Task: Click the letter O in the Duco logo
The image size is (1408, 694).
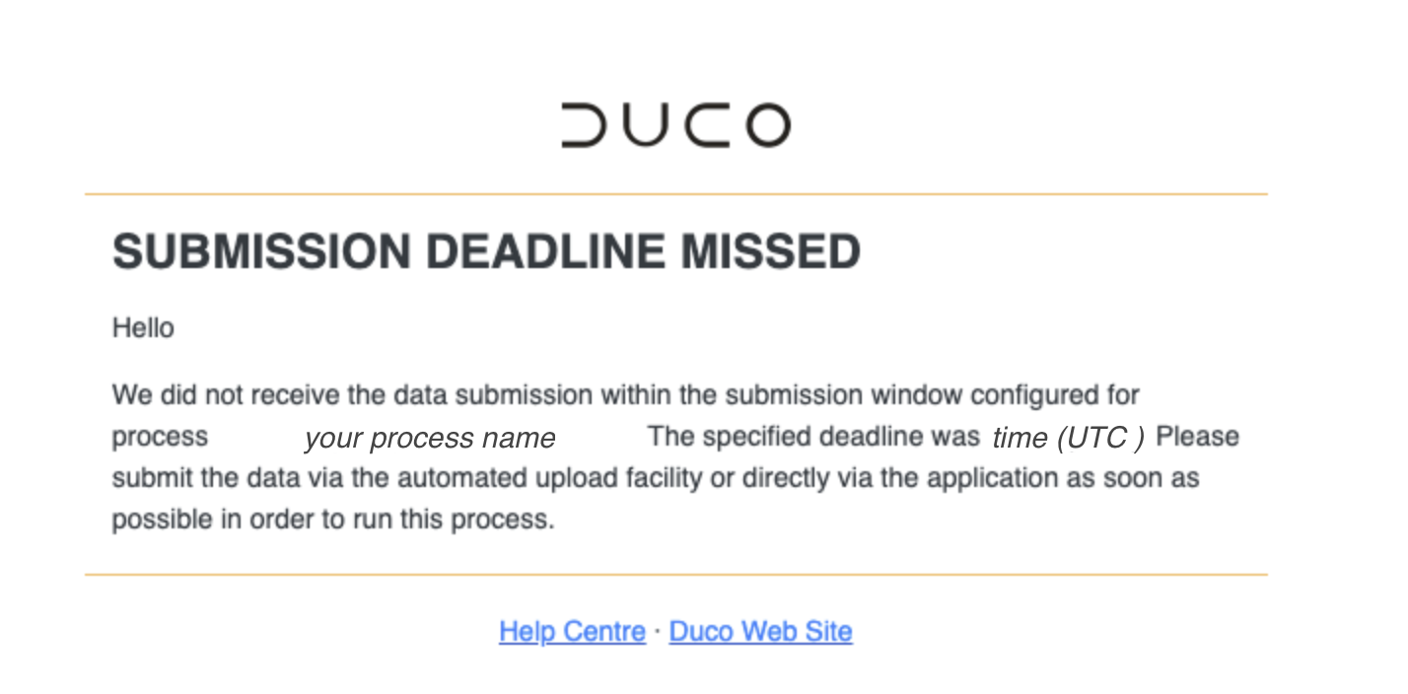Action: [x=767, y=125]
